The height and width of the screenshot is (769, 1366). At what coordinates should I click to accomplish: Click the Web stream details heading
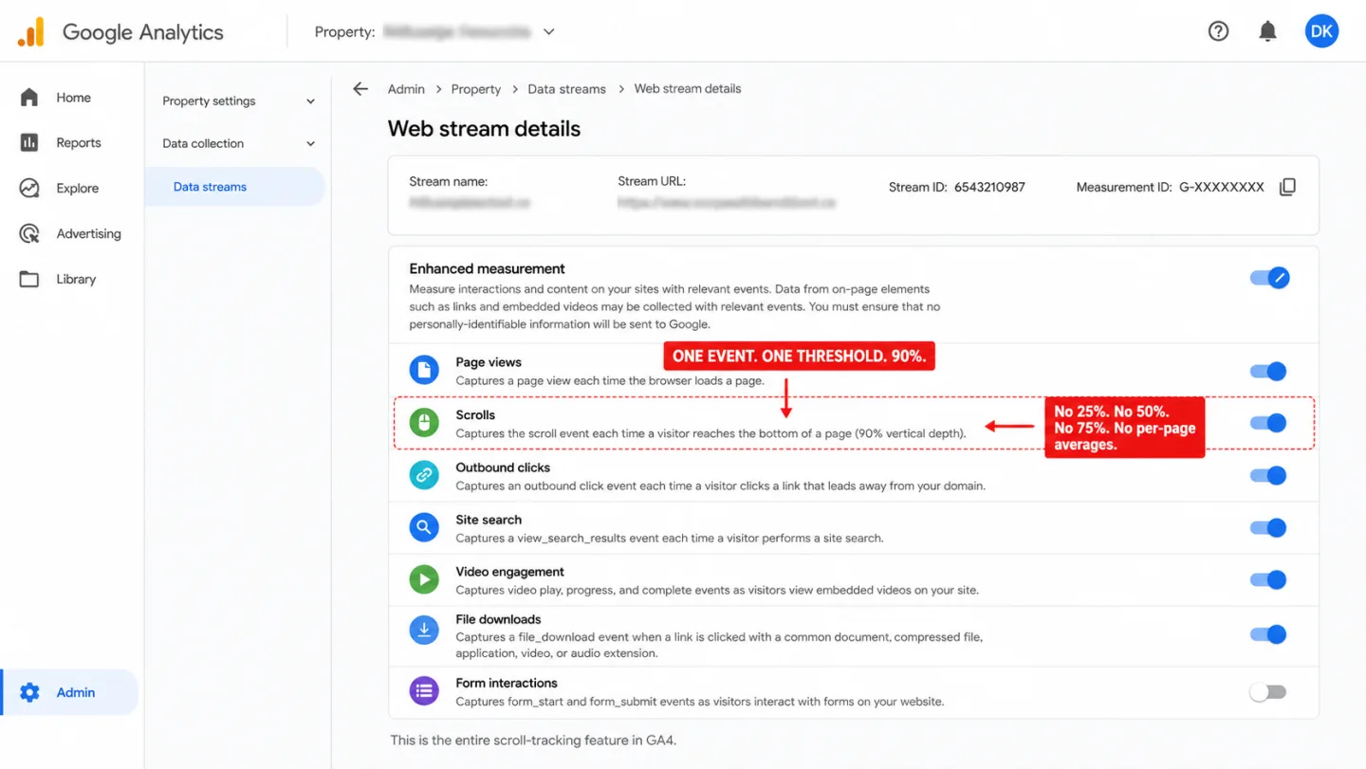coord(484,129)
